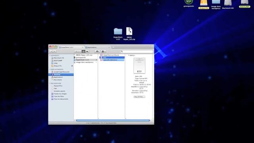Select the highlighted file below Info
Image resolution: width=254 pixels, height=143 pixels.
coord(112,60)
